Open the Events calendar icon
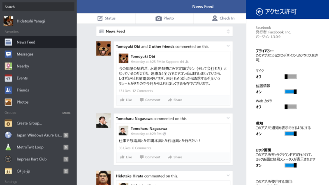The height and width of the screenshot is (185, 329). pos(8,78)
